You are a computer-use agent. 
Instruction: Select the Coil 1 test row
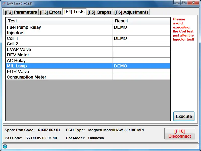tap(88, 38)
